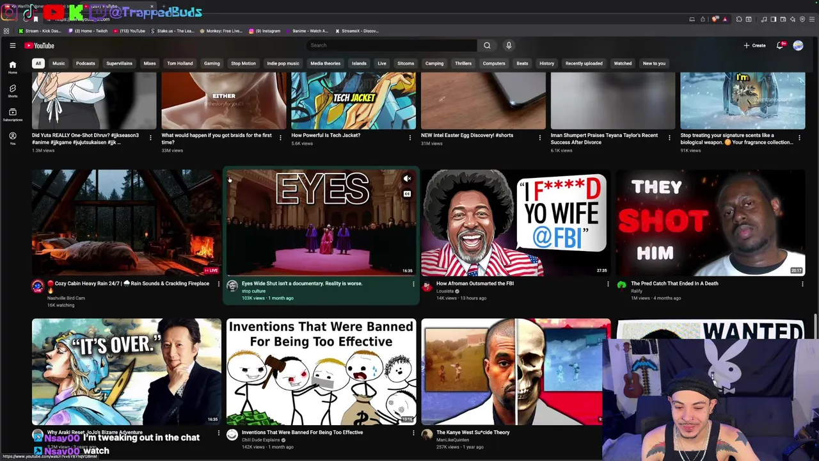Select the Tom Holland filter chip

click(180, 63)
